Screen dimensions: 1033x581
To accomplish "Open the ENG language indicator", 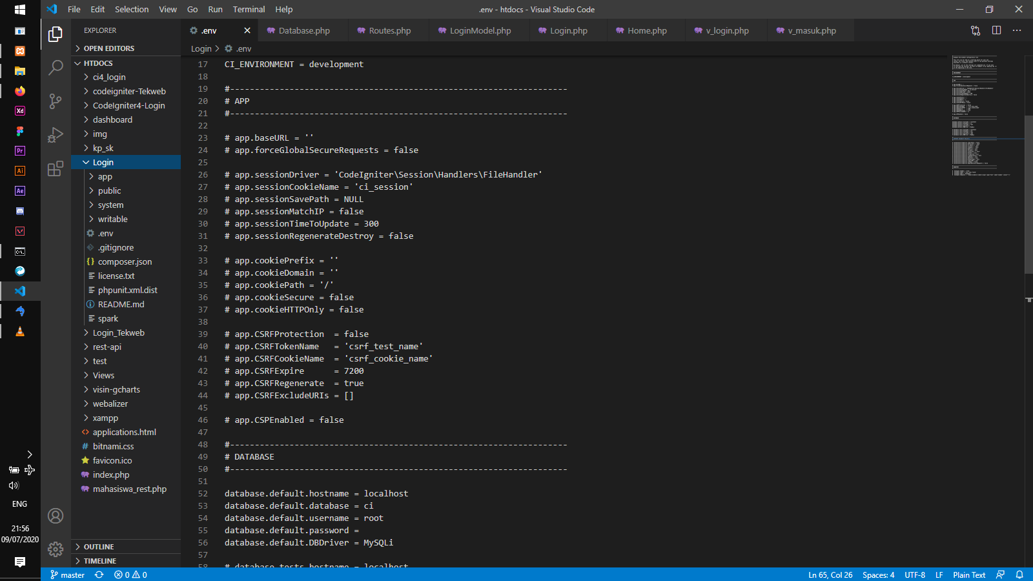I will click(x=20, y=504).
